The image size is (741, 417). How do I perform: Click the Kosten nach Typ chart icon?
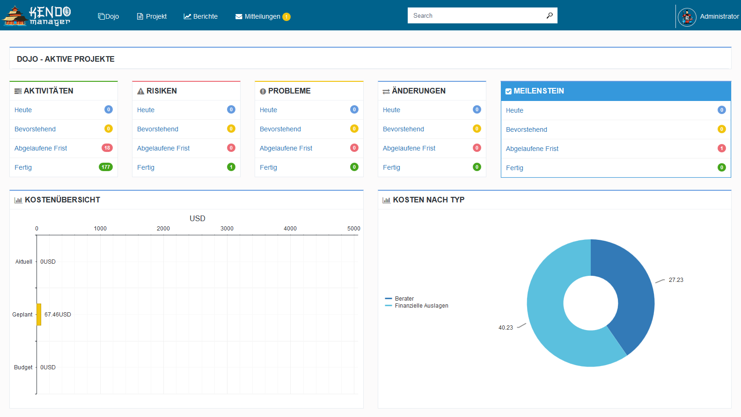pos(386,200)
